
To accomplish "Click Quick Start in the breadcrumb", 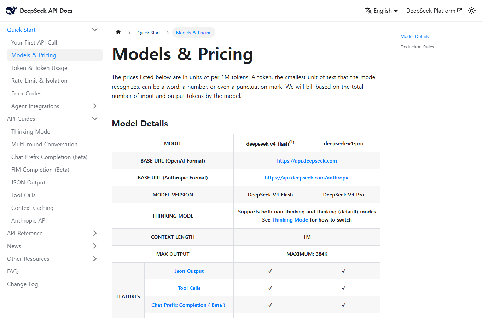I will [149, 33].
